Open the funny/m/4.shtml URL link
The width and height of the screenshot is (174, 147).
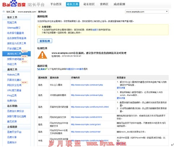90,107
